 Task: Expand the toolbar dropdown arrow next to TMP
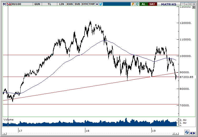tap(97, 4)
